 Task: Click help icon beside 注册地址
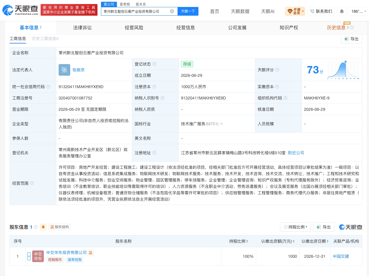point(154,153)
